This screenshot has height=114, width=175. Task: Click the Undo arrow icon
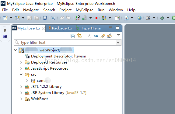click(62, 18)
